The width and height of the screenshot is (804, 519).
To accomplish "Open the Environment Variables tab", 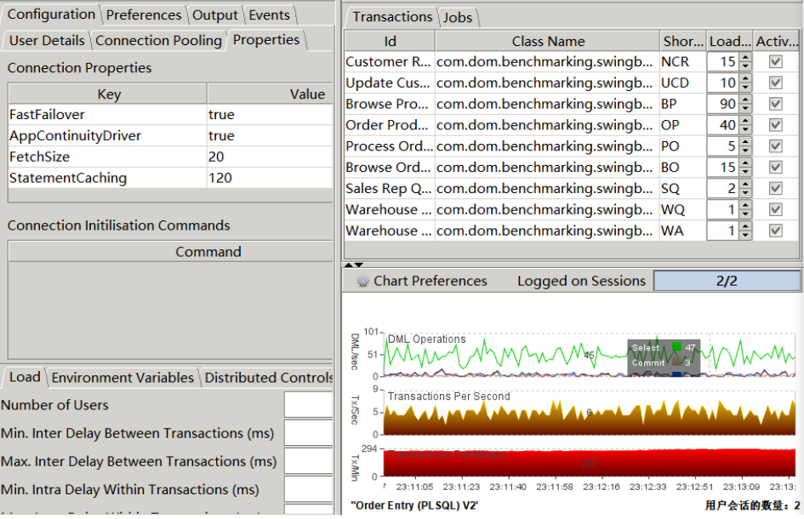I will pos(123,378).
